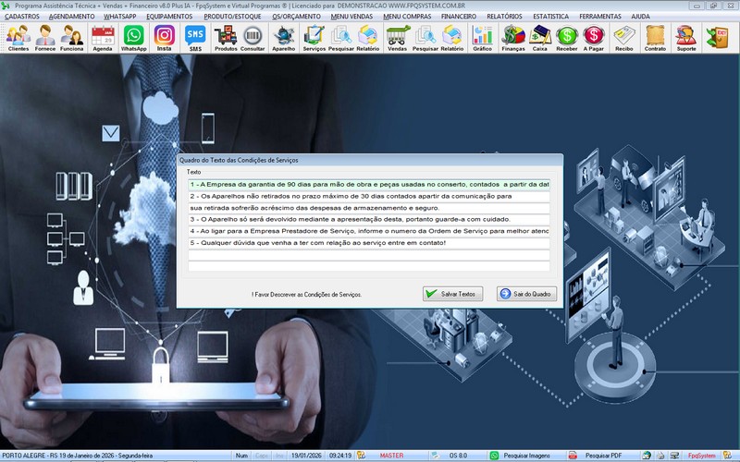This screenshot has height=462, width=740.
Task: Click the printer icon in status bar
Action: point(660,456)
